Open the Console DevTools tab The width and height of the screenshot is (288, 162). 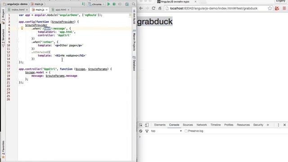pyautogui.click(x=174, y=125)
